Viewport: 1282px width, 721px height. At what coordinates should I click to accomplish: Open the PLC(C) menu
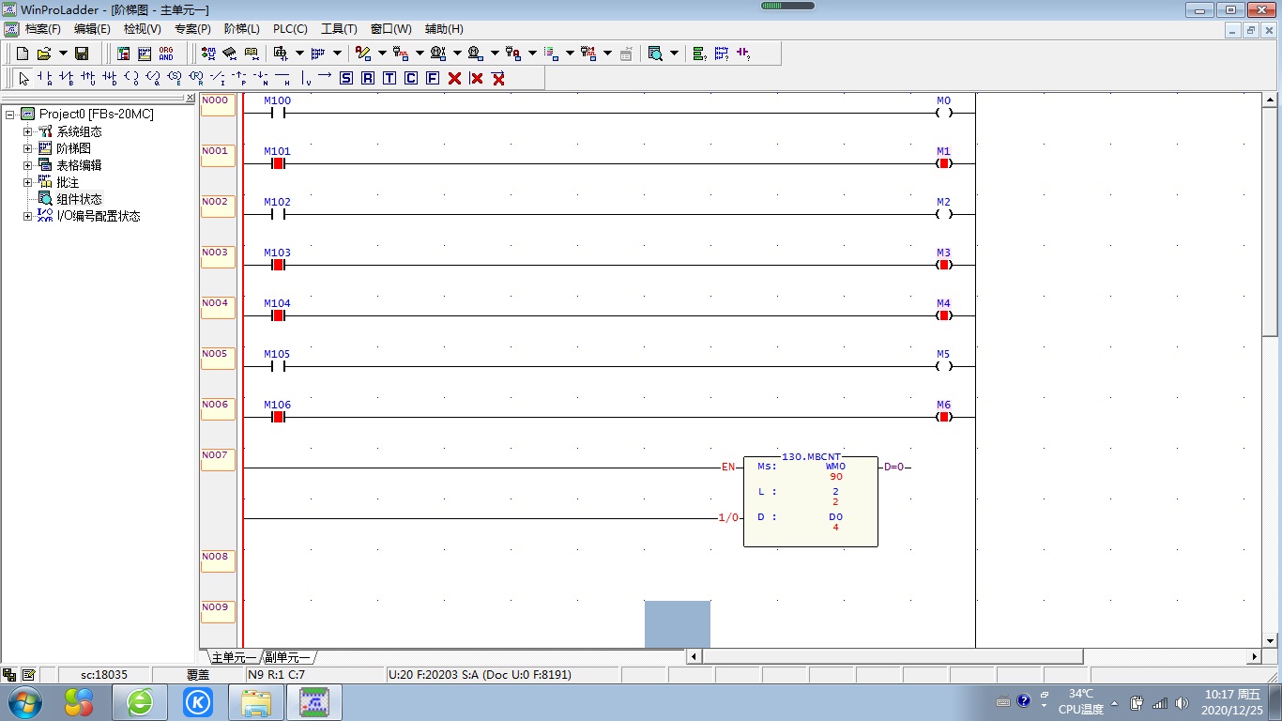(x=290, y=29)
